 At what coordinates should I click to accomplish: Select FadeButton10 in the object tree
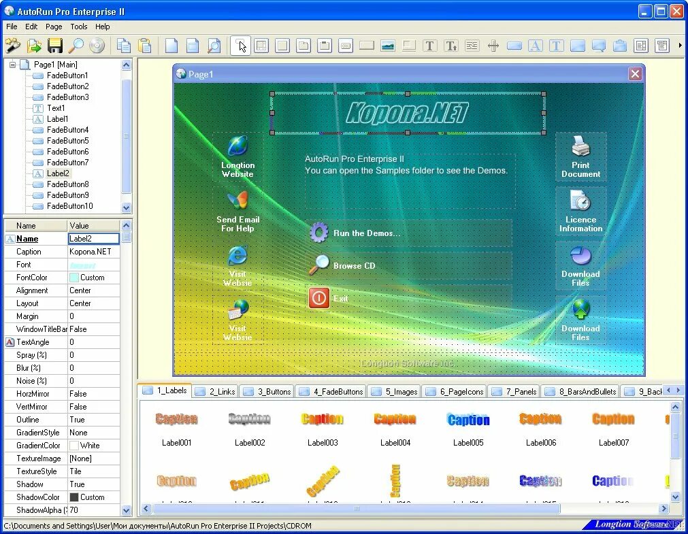tap(70, 206)
